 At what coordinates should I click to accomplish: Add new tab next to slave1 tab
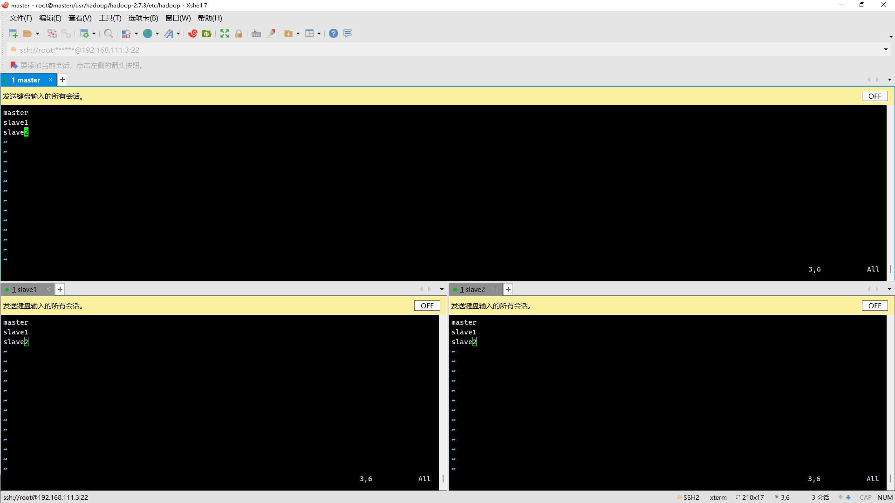60,289
